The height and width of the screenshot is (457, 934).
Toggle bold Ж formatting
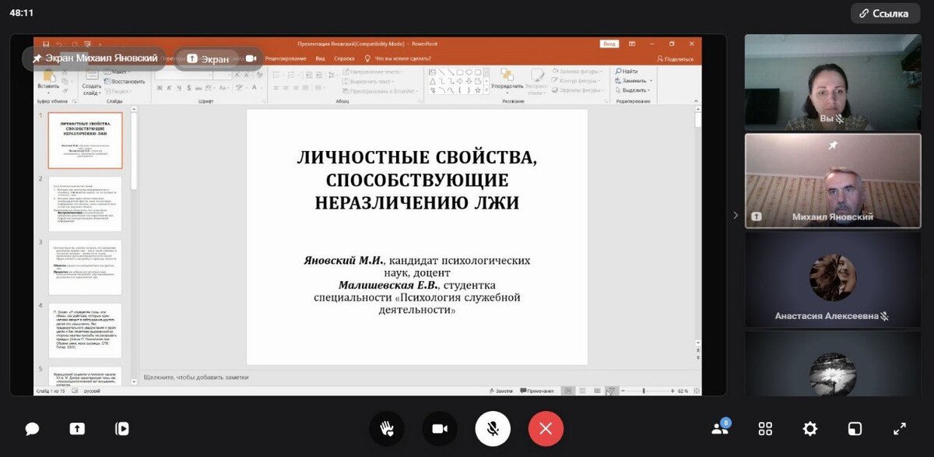pyautogui.click(x=160, y=89)
